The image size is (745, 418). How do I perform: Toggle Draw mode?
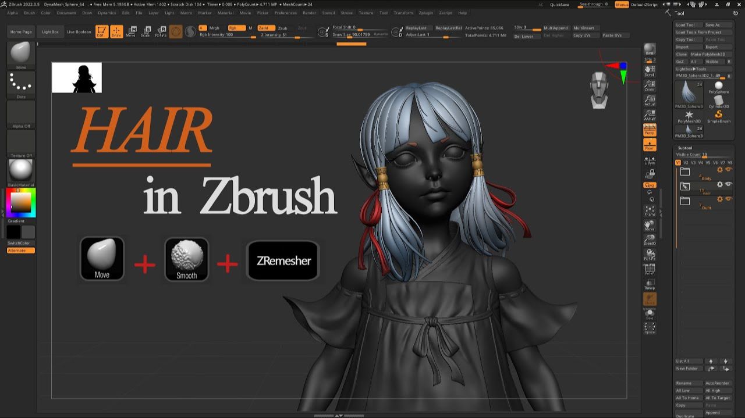[116, 31]
